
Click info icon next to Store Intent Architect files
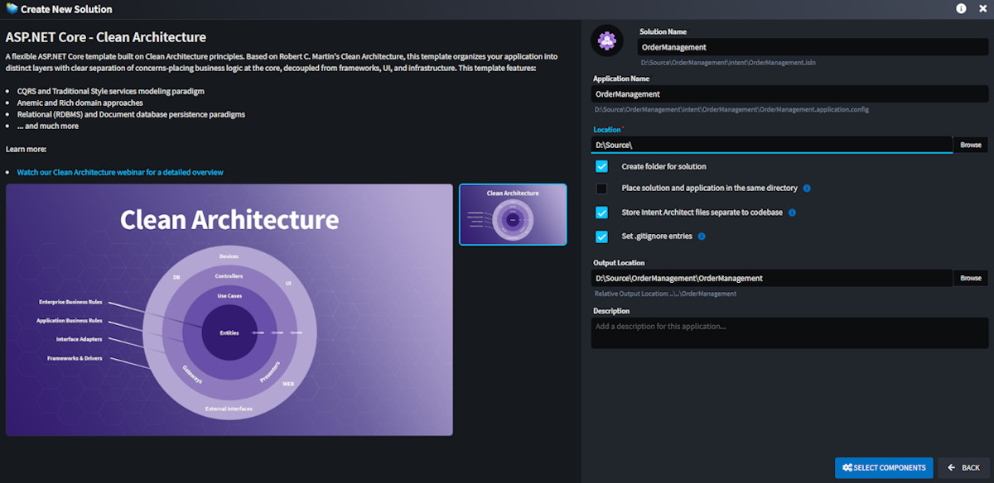click(792, 213)
